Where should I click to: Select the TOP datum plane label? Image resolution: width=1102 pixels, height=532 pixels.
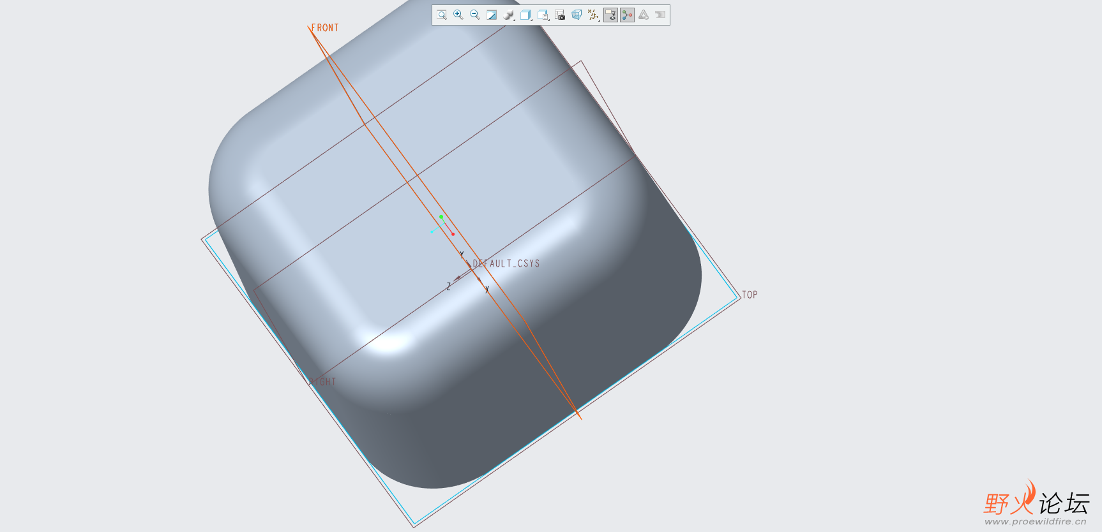pyautogui.click(x=750, y=295)
